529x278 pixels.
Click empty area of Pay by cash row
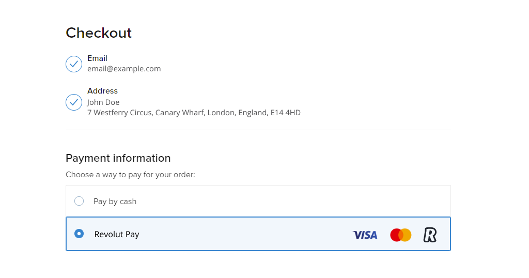point(270,201)
